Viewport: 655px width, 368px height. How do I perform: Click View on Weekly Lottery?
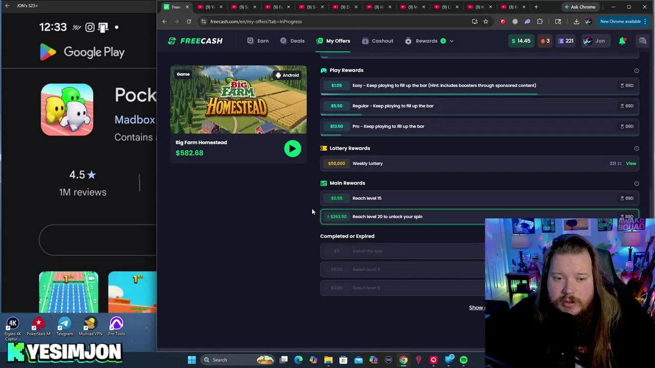coord(631,164)
